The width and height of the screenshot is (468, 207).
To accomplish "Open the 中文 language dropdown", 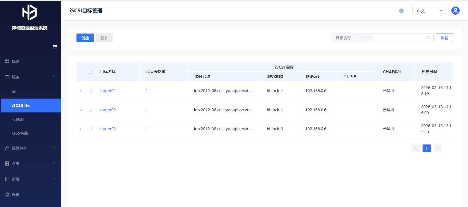I will (429, 11).
